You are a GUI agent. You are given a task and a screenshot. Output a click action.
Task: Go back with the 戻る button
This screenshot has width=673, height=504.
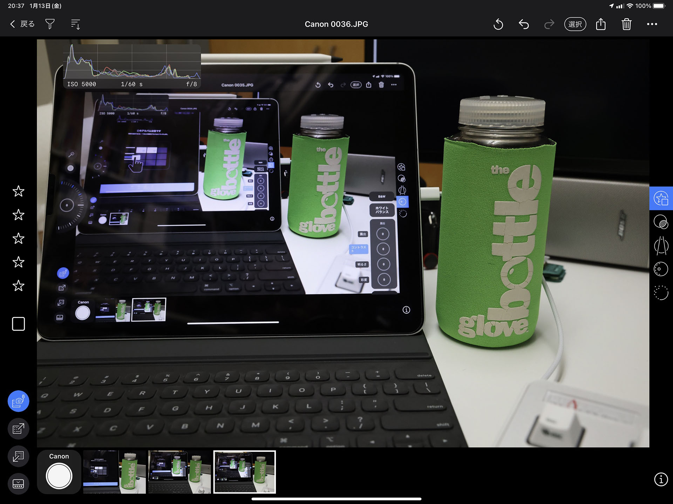(22, 24)
